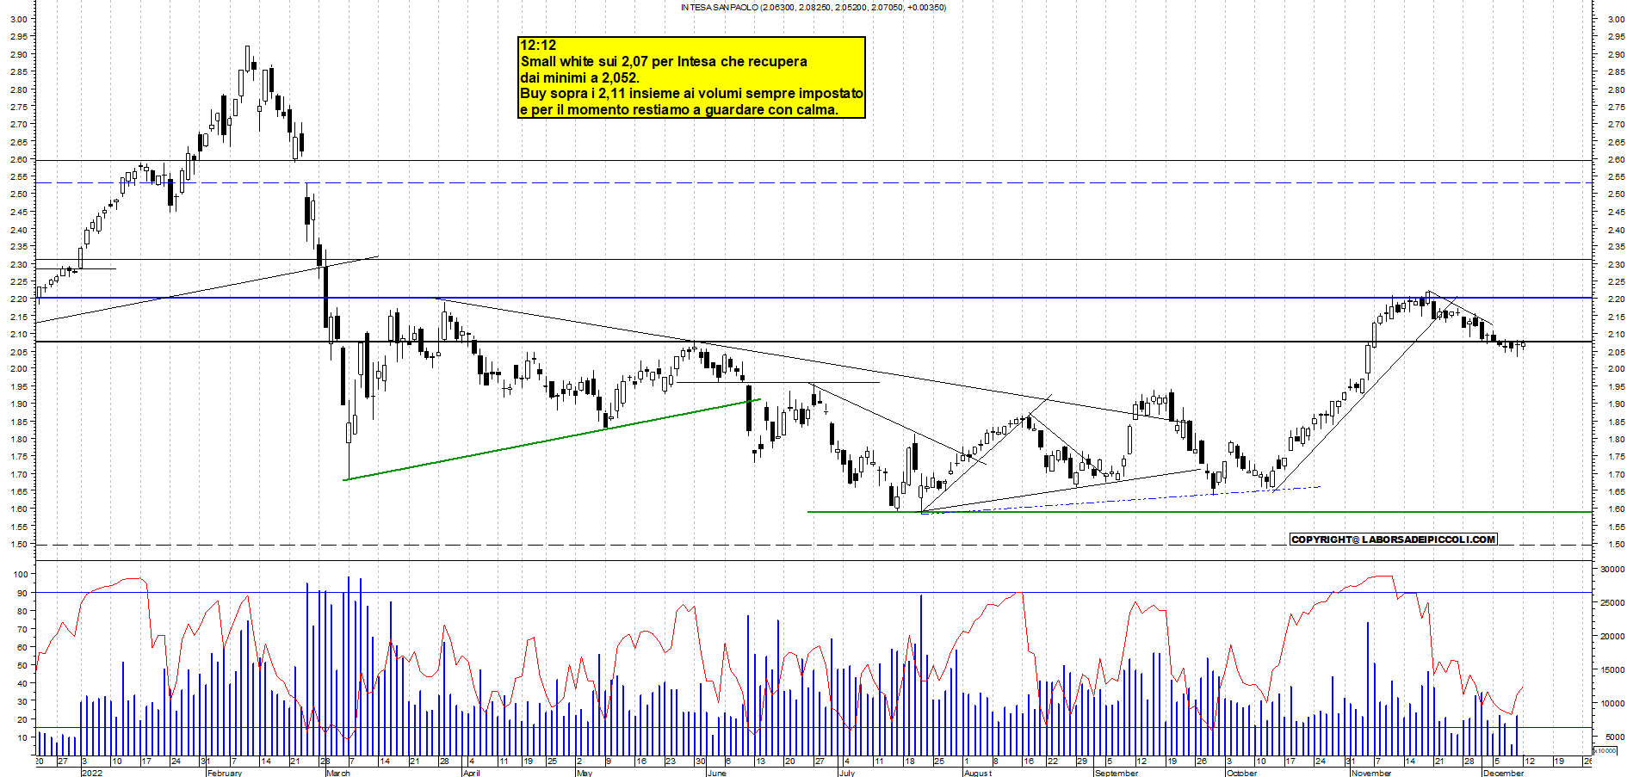Select the 50 value on the oscillator scale
This screenshot has height=777, width=1627.
pyautogui.click(x=23, y=666)
